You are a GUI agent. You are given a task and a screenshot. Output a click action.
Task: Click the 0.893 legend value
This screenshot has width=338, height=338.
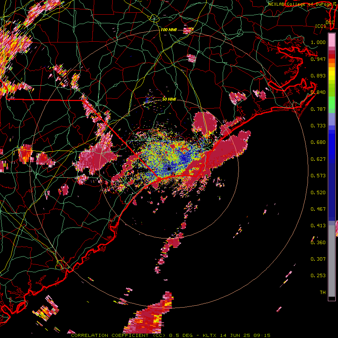click(318, 75)
